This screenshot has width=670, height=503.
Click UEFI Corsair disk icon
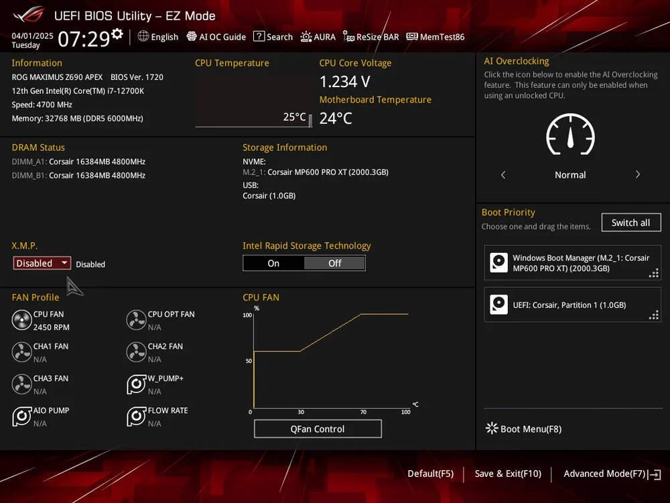tap(498, 304)
